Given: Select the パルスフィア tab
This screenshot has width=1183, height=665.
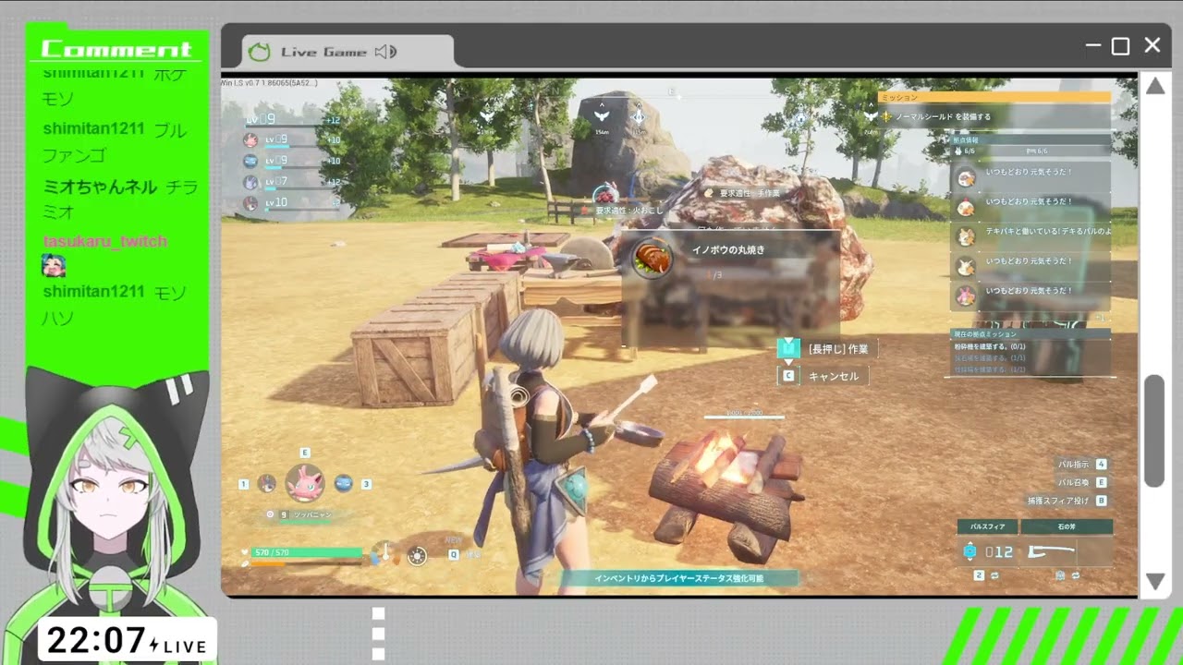Looking at the screenshot, I should 987,526.
